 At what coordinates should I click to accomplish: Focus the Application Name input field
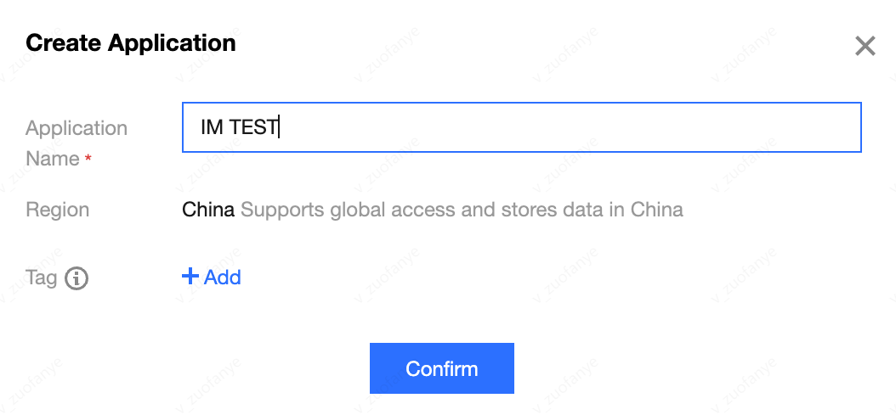coord(521,127)
